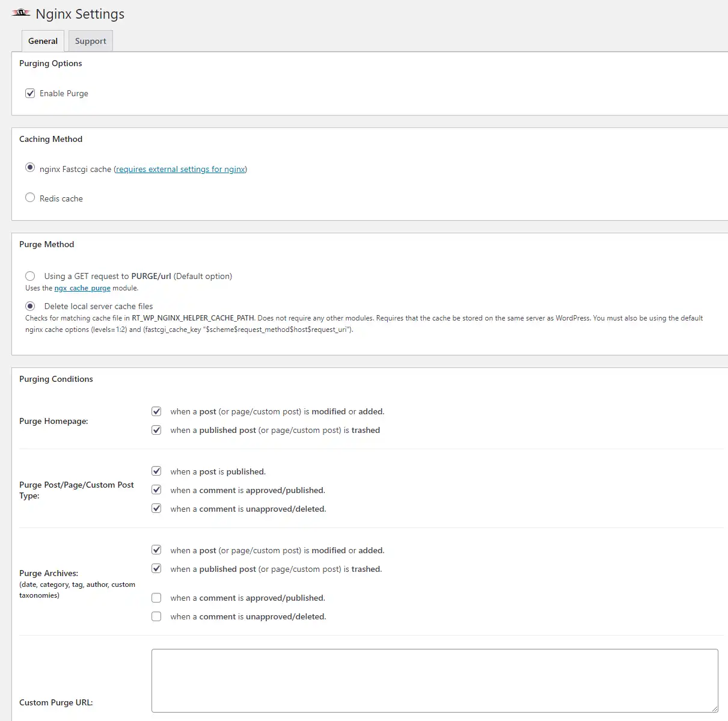Uncheck homepage purge when published post trashed
This screenshot has width=728, height=721.
pyautogui.click(x=156, y=430)
